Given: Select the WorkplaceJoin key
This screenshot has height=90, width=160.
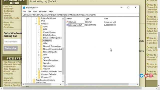Looking at the screenshot, I should tap(49, 66).
